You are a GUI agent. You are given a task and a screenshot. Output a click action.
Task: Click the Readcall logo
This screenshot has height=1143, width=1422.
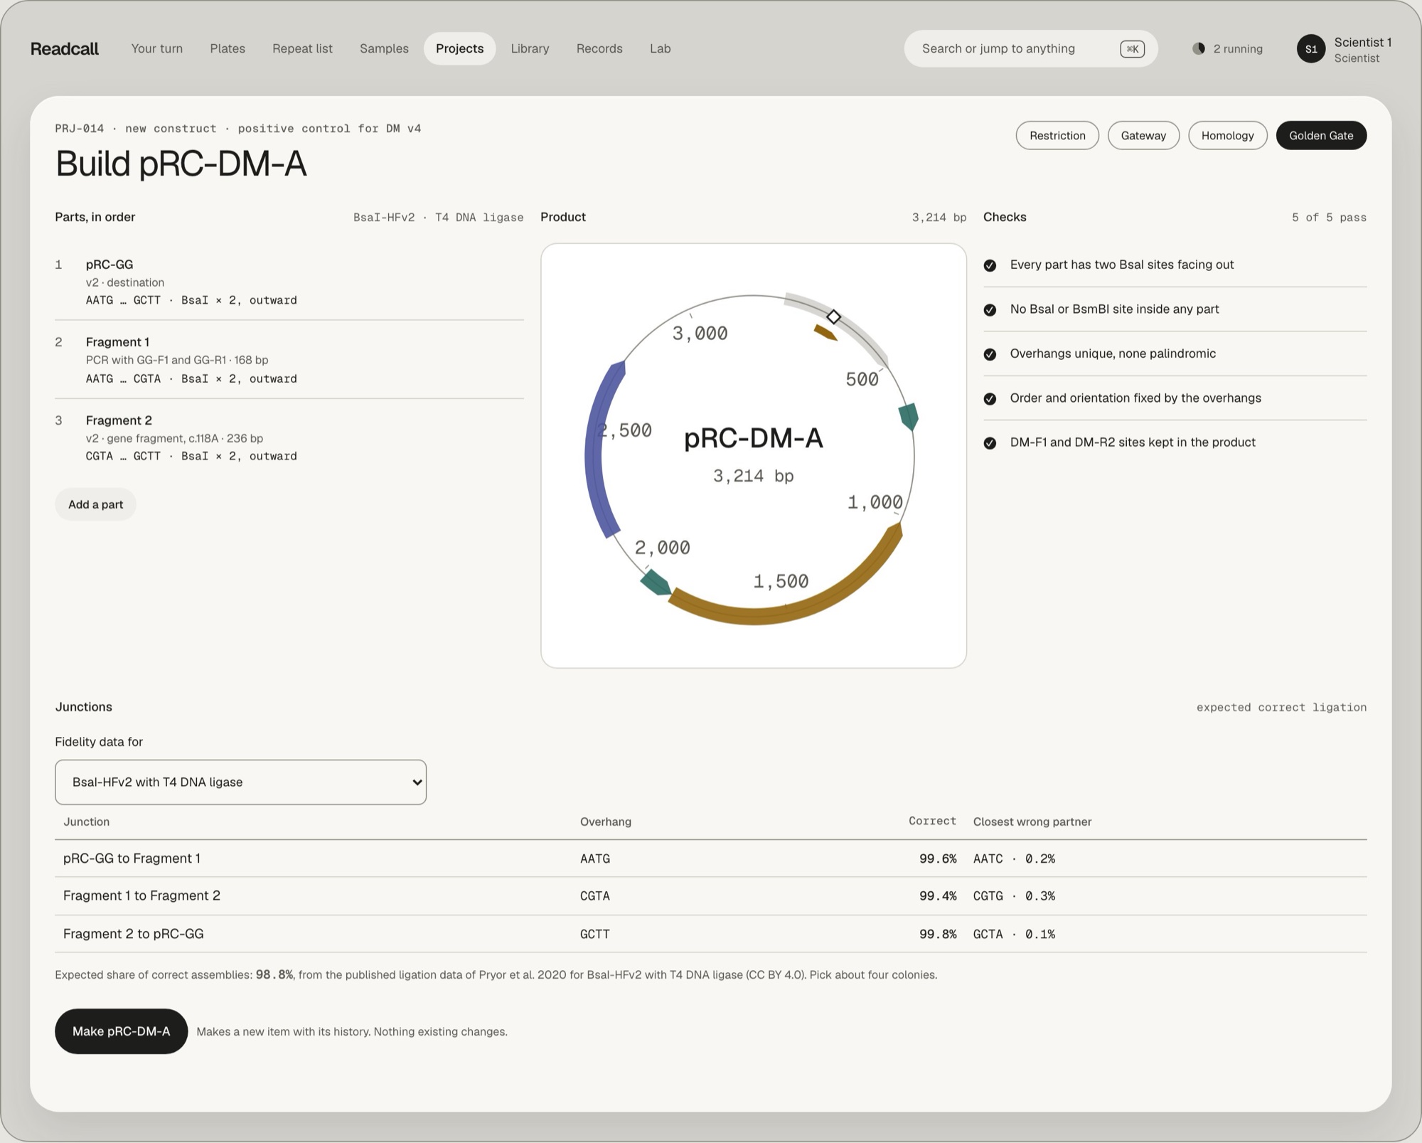tap(64, 48)
